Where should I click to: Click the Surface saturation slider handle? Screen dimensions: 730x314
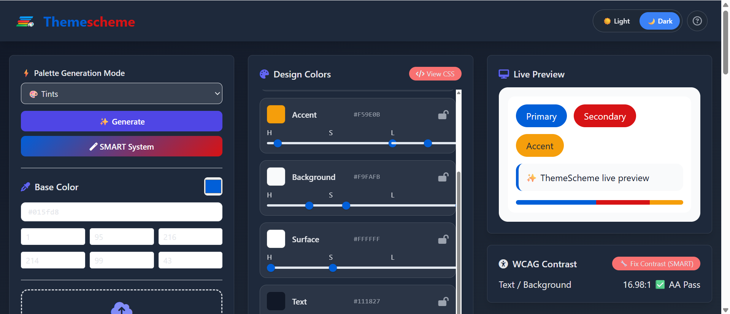(333, 268)
